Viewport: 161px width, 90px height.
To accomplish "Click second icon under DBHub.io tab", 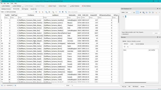I will pyautogui.click(x=128, y=47).
